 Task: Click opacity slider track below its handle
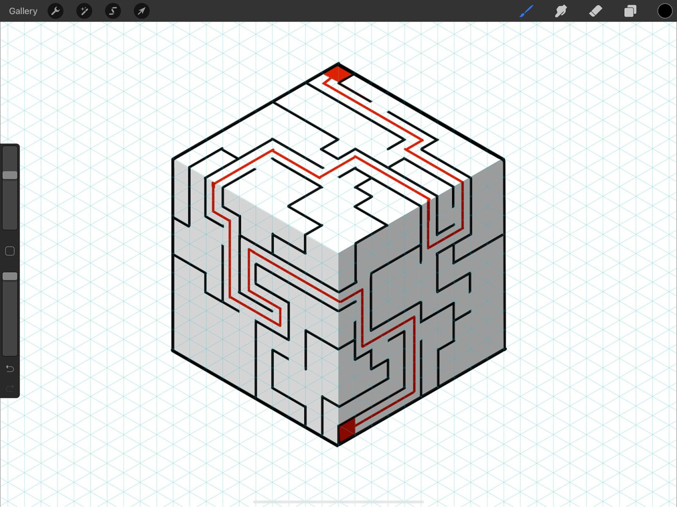(x=10, y=319)
